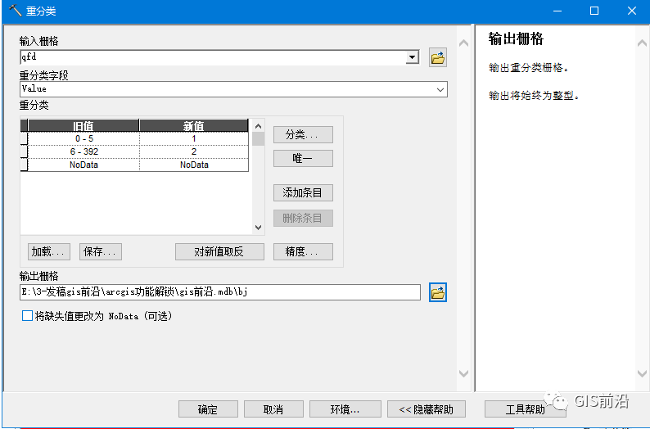650x429 pixels.
Task: Click the 添加条目 button
Action: click(303, 192)
